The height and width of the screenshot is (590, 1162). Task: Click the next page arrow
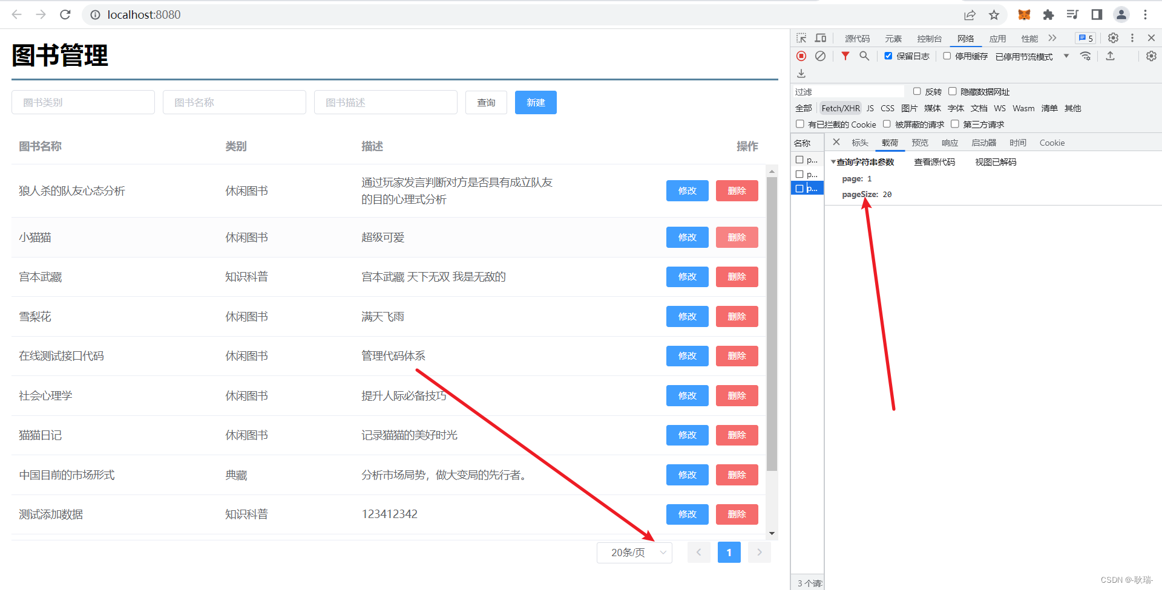pyautogui.click(x=760, y=553)
